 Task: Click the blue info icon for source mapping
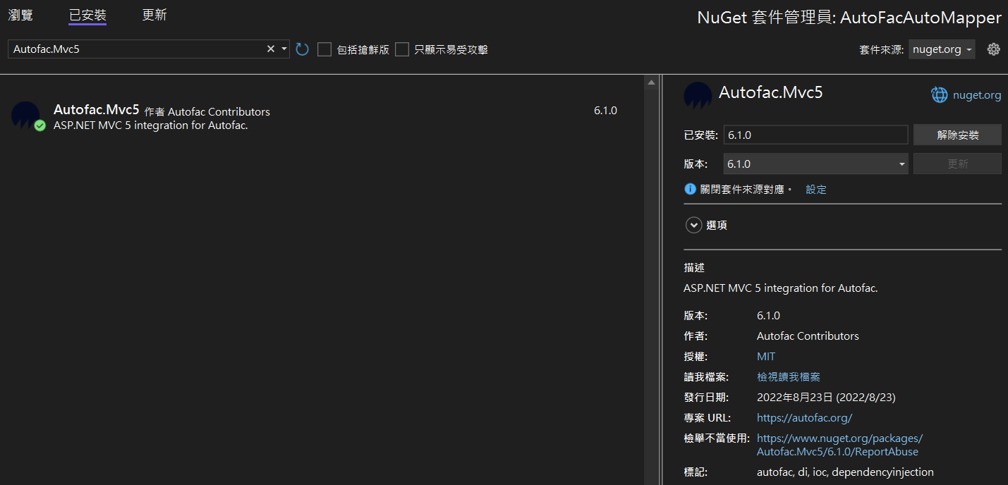coord(690,189)
